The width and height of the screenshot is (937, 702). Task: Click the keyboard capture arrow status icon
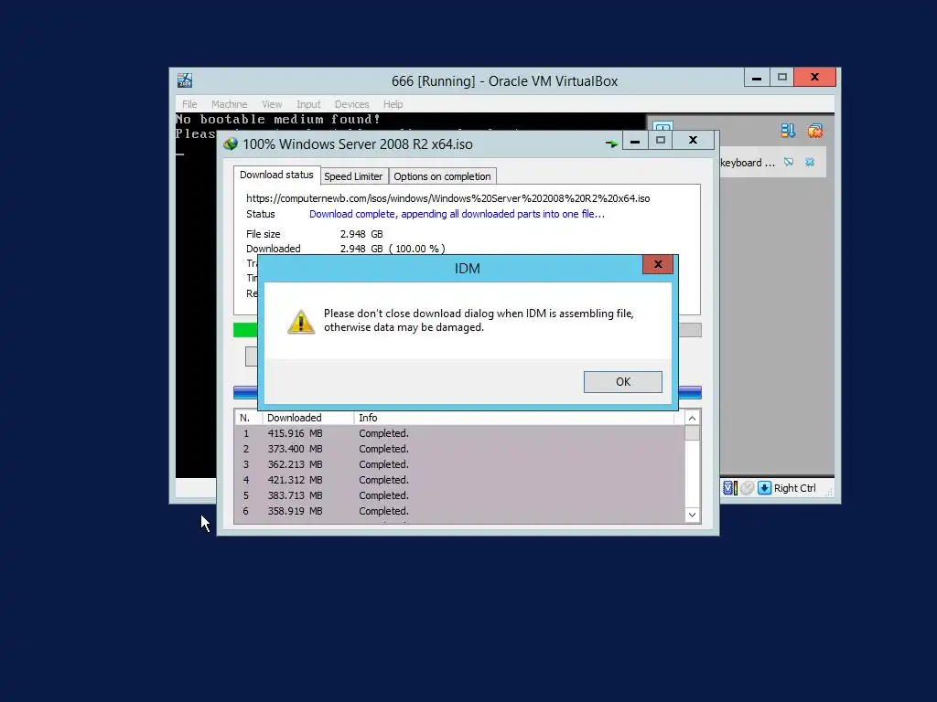(764, 488)
